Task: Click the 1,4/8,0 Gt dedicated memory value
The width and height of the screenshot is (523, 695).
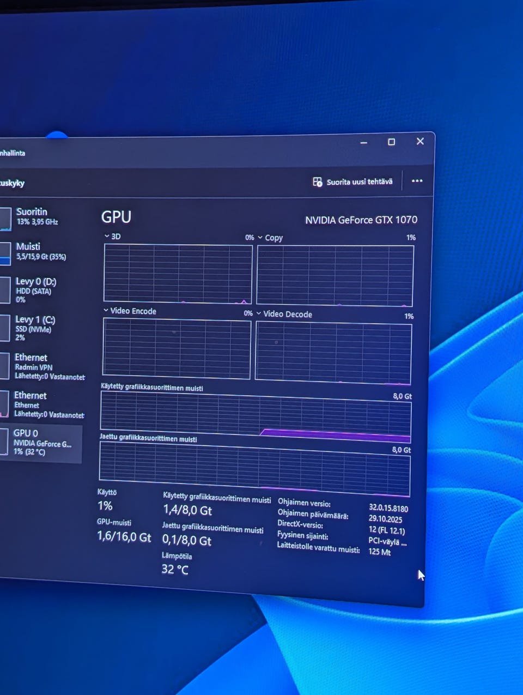Action: pyautogui.click(x=187, y=510)
